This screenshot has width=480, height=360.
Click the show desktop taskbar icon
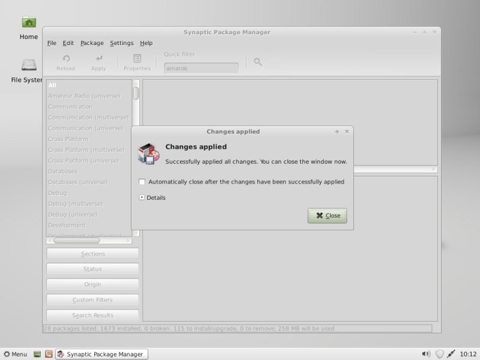[x=37, y=354]
